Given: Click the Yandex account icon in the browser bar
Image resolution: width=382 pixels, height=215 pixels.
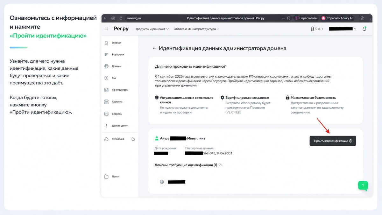Looking at the screenshot, I should [x=113, y=18].
